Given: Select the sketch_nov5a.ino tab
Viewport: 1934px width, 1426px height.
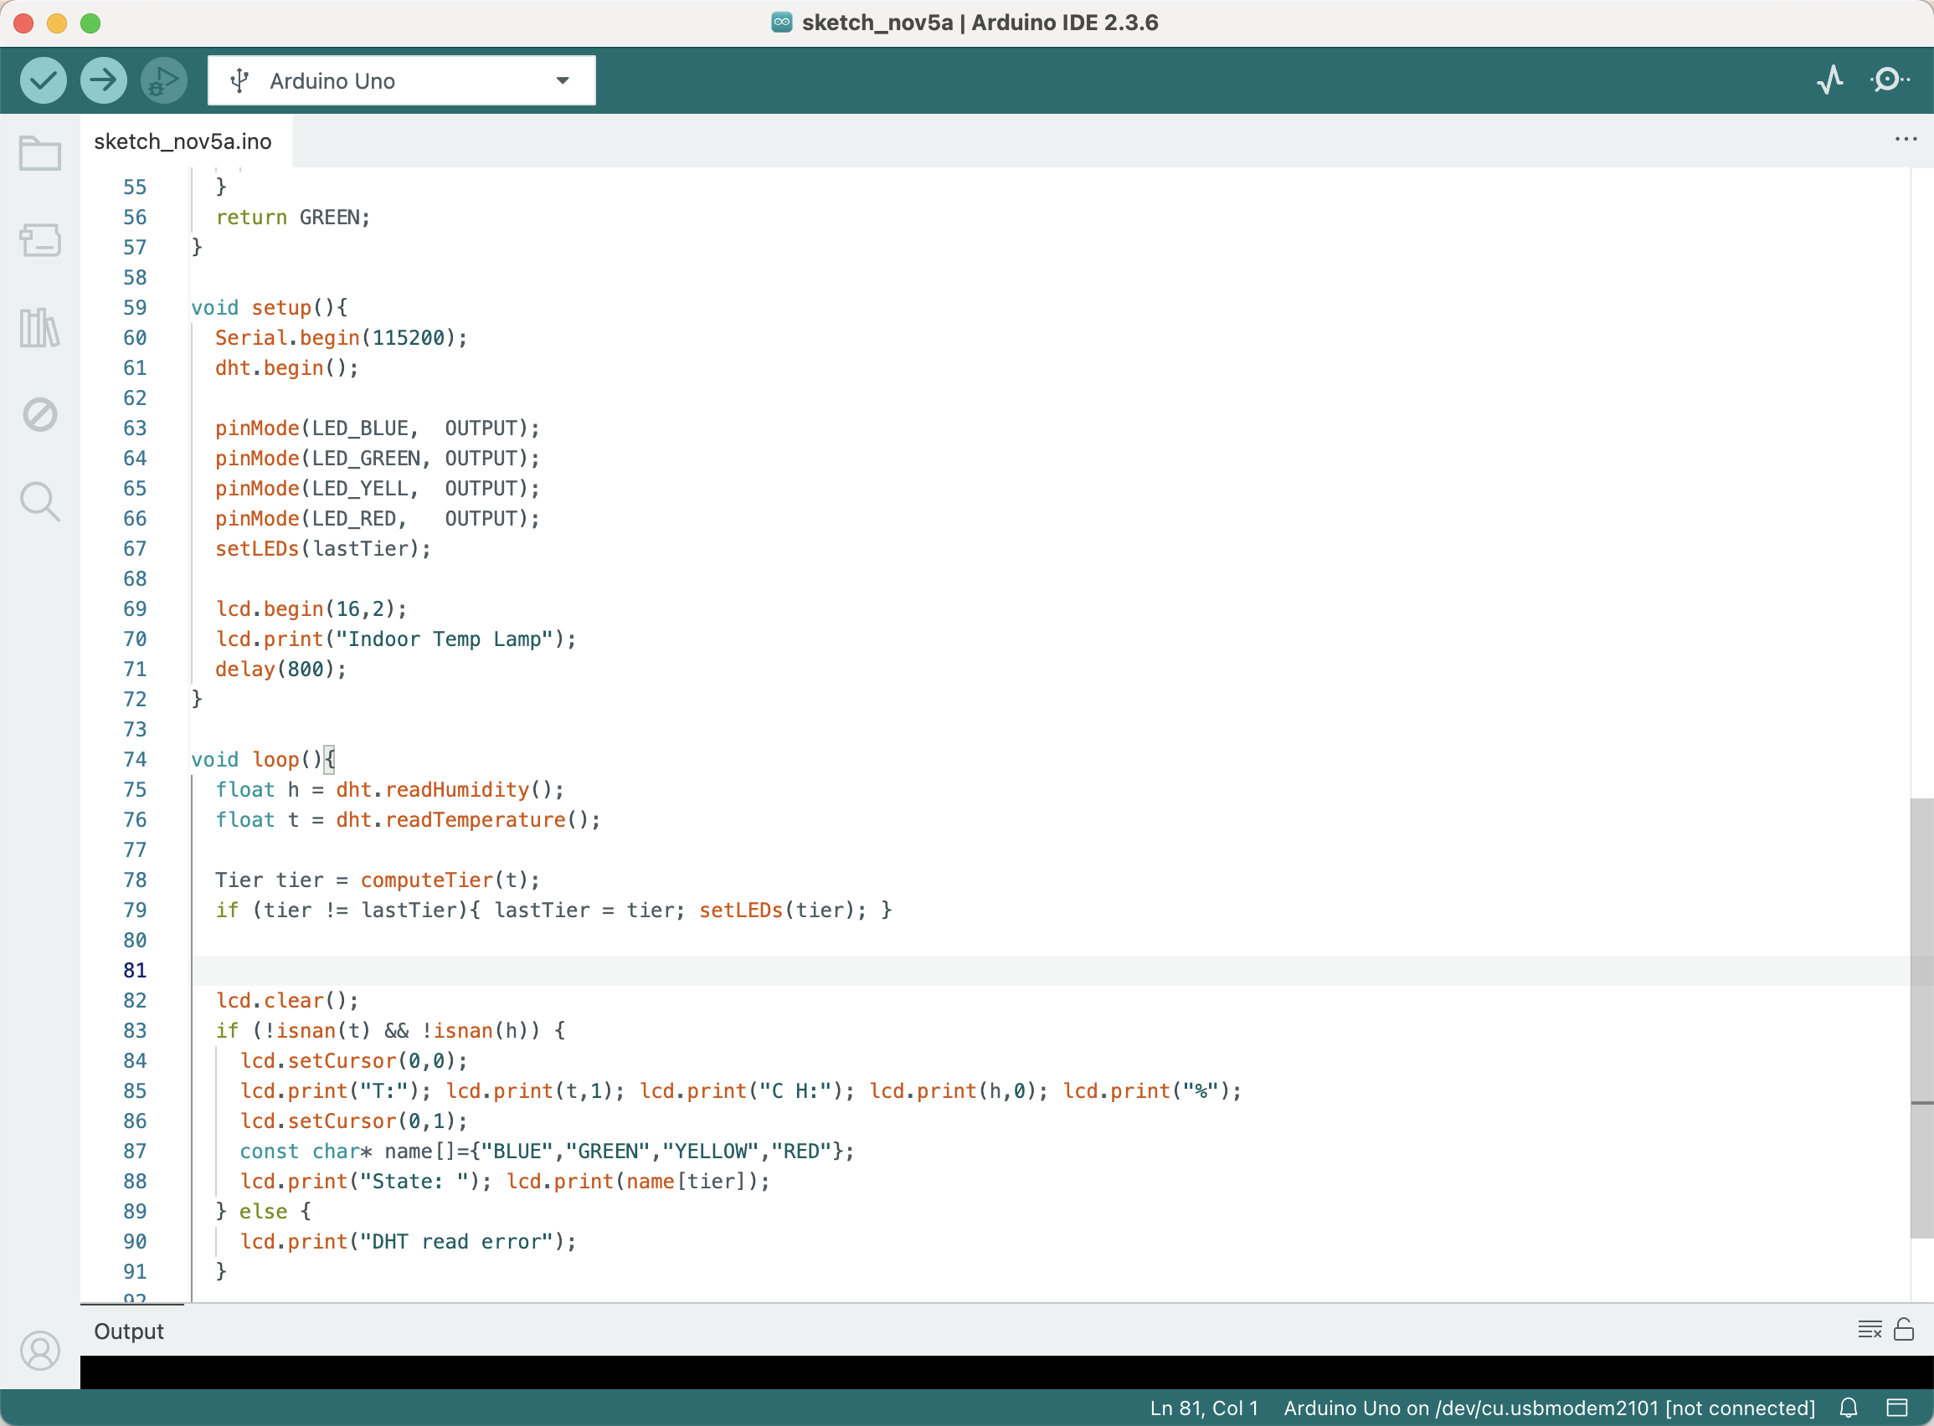Looking at the screenshot, I should coord(183,141).
